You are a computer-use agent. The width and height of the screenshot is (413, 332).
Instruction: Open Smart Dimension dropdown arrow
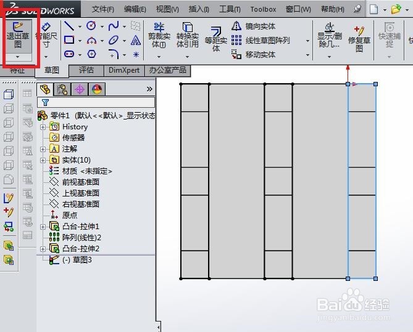point(46,57)
